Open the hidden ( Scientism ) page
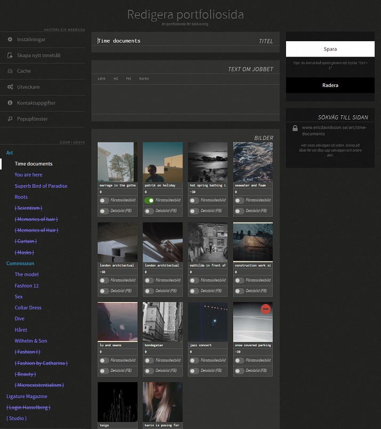This screenshot has height=429, width=381. tap(28, 208)
